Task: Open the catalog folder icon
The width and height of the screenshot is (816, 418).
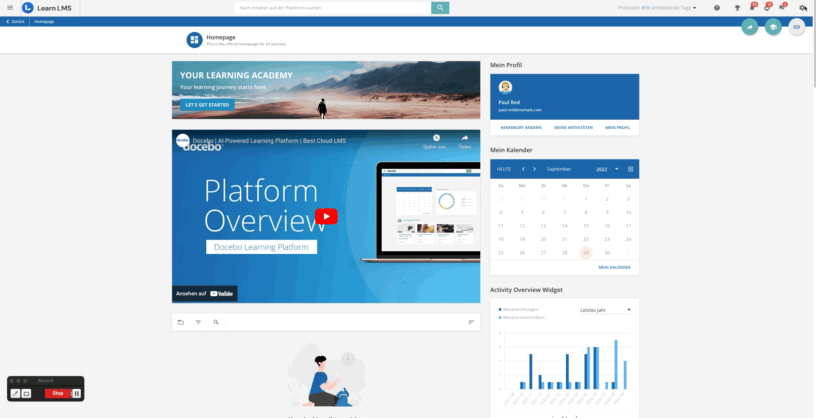Action: click(x=181, y=322)
